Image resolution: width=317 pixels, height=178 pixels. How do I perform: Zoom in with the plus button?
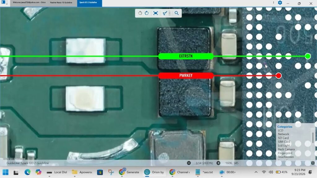pos(218,163)
